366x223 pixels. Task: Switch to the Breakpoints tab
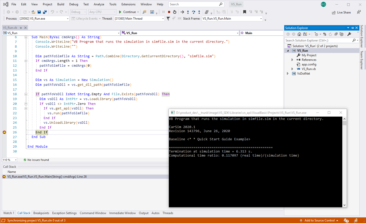41,213
